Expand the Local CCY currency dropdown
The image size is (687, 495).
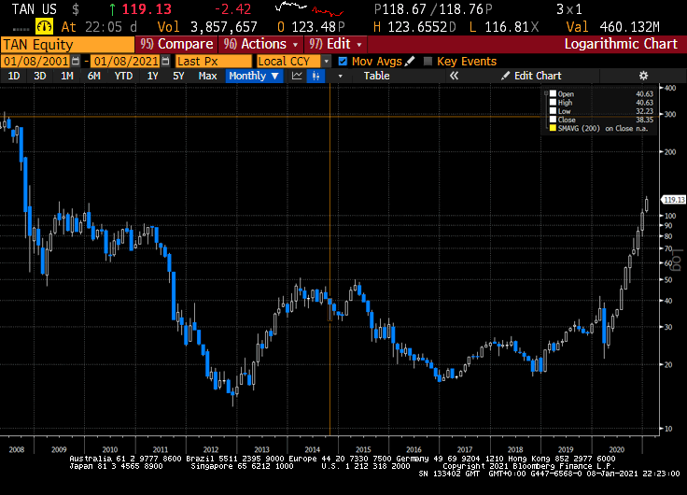point(327,62)
